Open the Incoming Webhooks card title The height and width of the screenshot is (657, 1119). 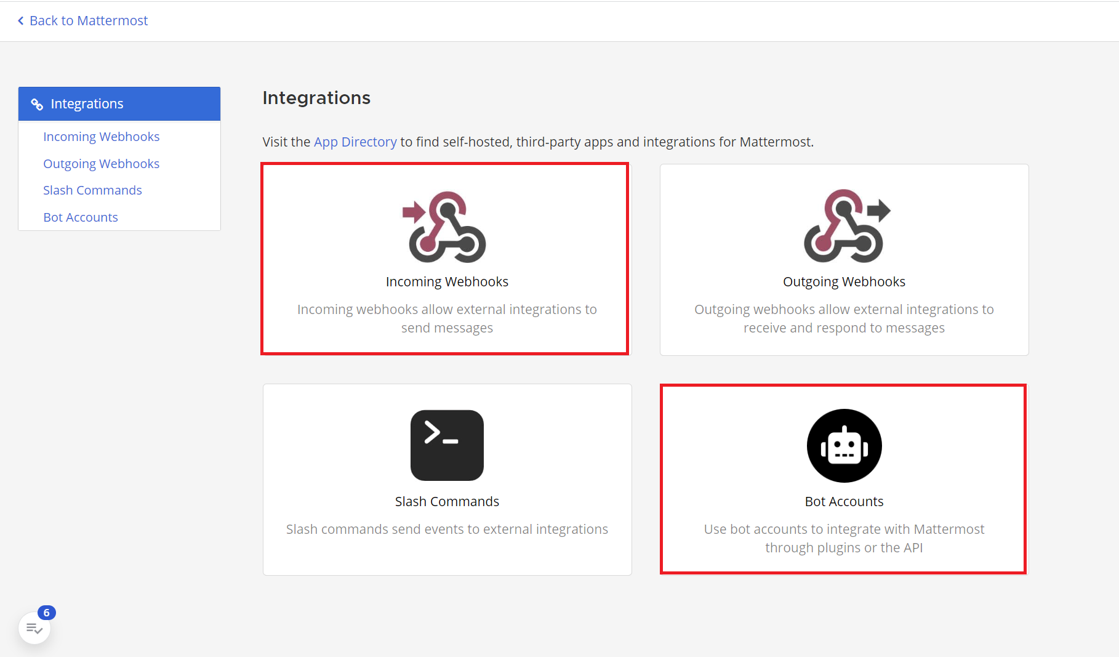click(x=447, y=281)
